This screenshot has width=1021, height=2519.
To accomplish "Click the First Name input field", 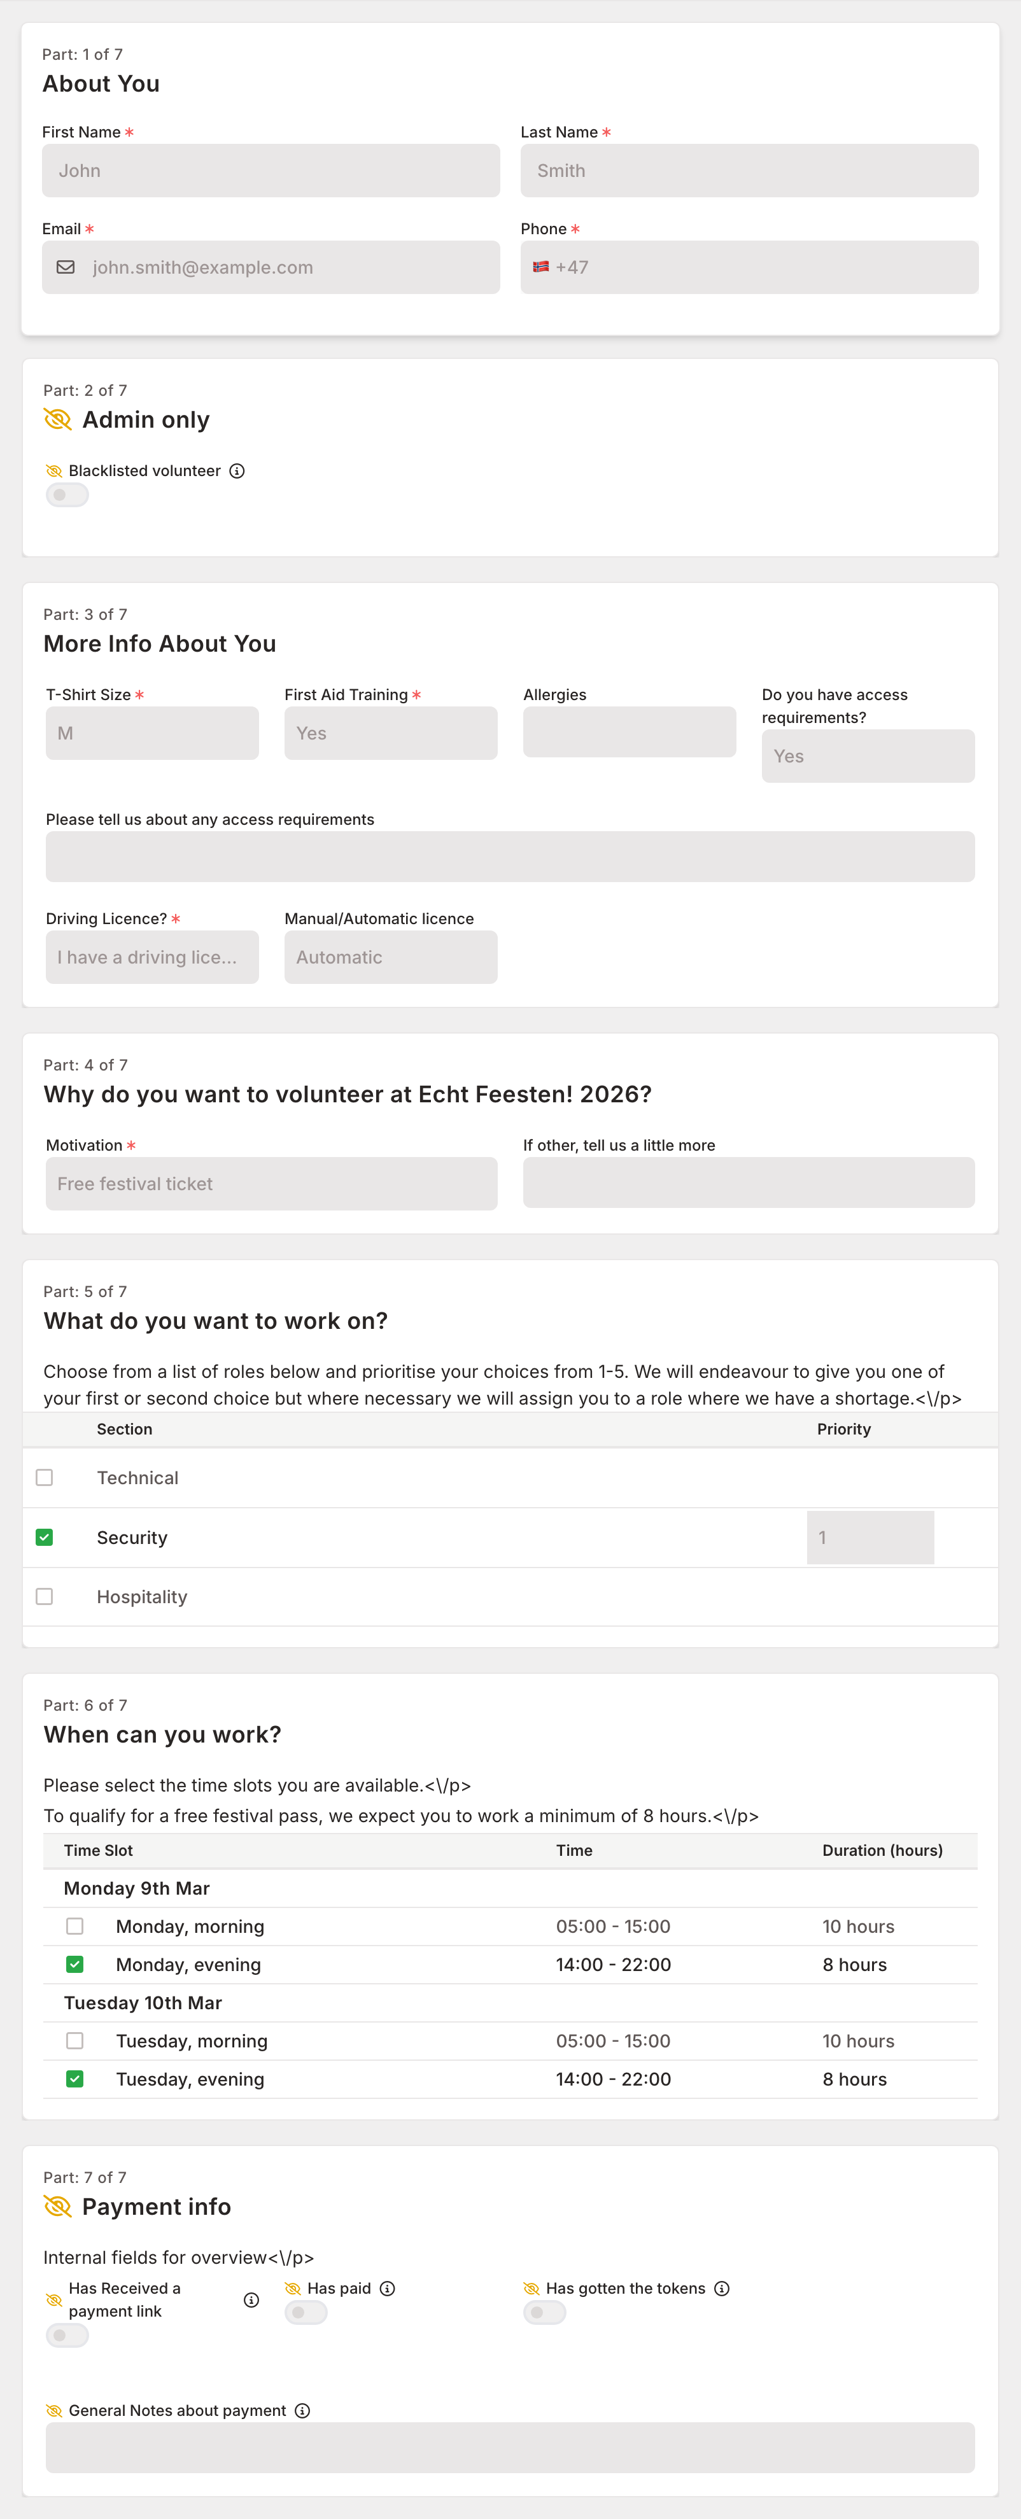I will (271, 171).
